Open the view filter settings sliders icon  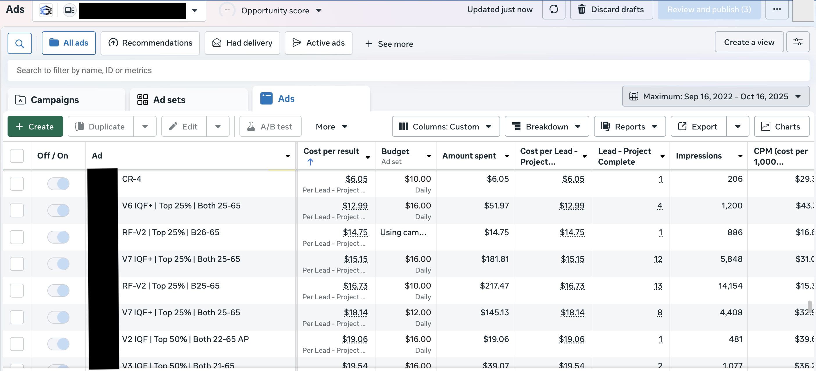(798, 42)
